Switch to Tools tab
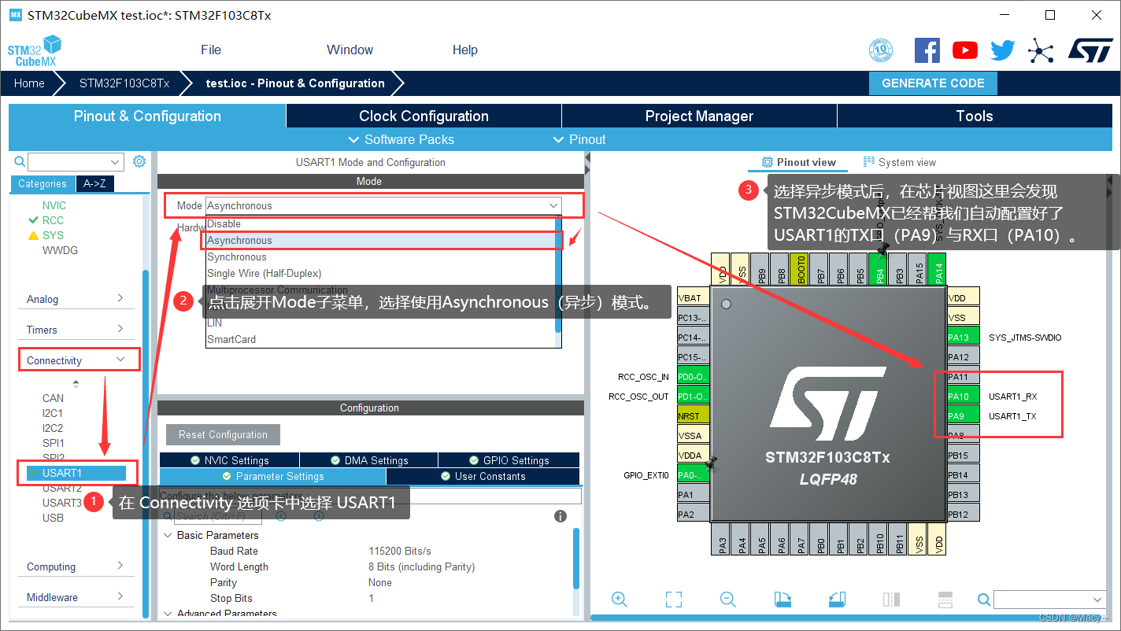This screenshot has width=1121, height=631. pyautogui.click(x=975, y=116)
